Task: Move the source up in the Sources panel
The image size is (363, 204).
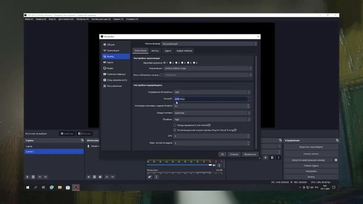Action: point(107,177)
